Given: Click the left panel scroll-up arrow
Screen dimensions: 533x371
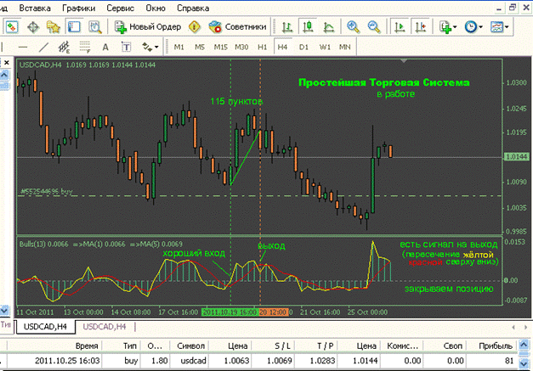Looking at the screenshot, I should (x=4, y=75).
